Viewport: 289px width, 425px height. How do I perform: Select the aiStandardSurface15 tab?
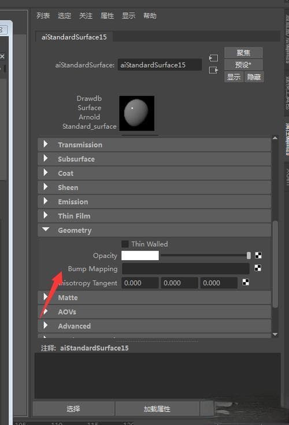coord(74,37)
